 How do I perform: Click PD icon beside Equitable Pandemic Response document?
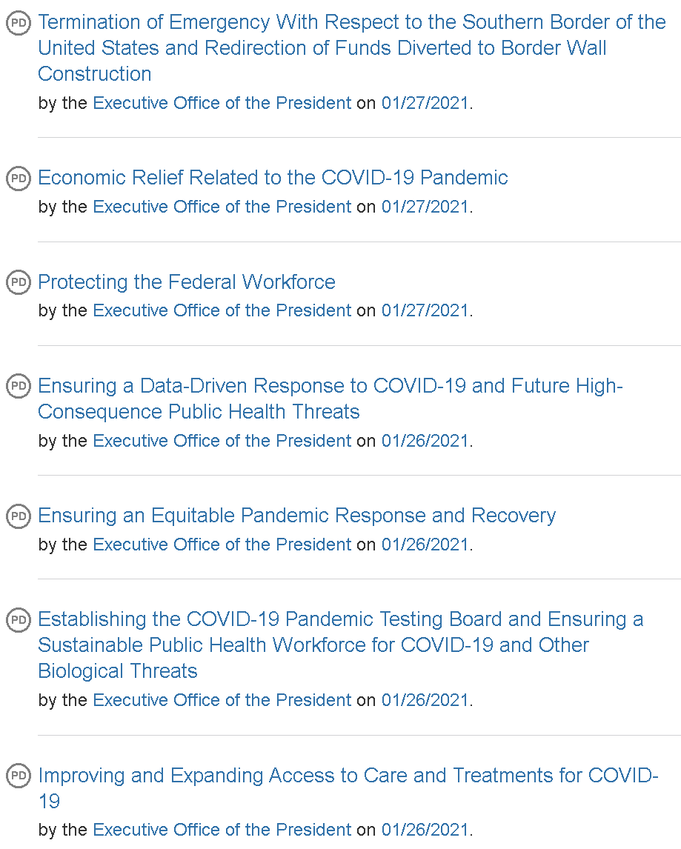click(x=19, y=516)
